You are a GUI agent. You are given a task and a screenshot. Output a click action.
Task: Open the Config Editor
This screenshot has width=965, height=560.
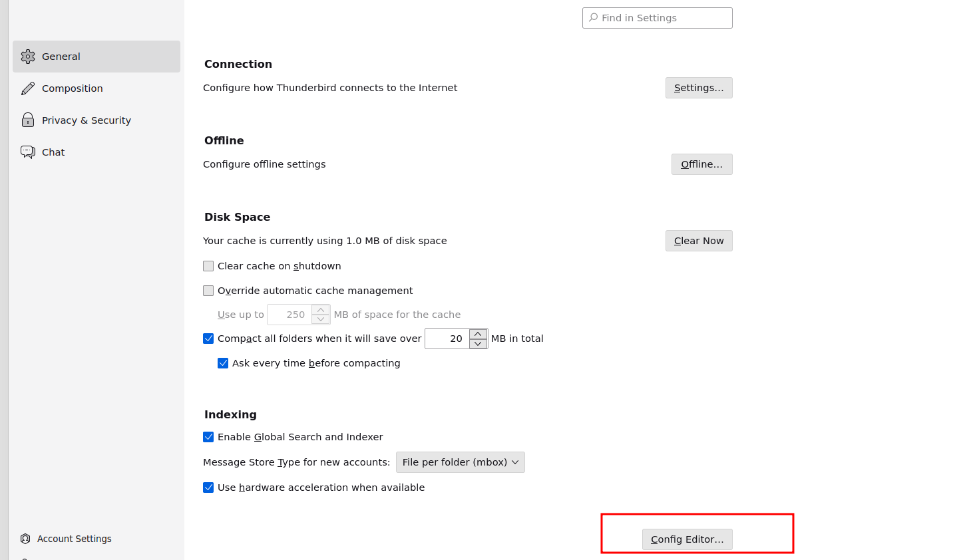tap(687, 539)
